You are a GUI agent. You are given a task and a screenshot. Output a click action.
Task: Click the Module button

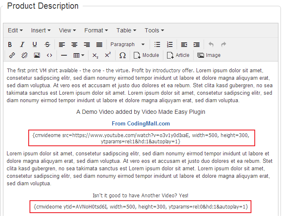[146, 55]
